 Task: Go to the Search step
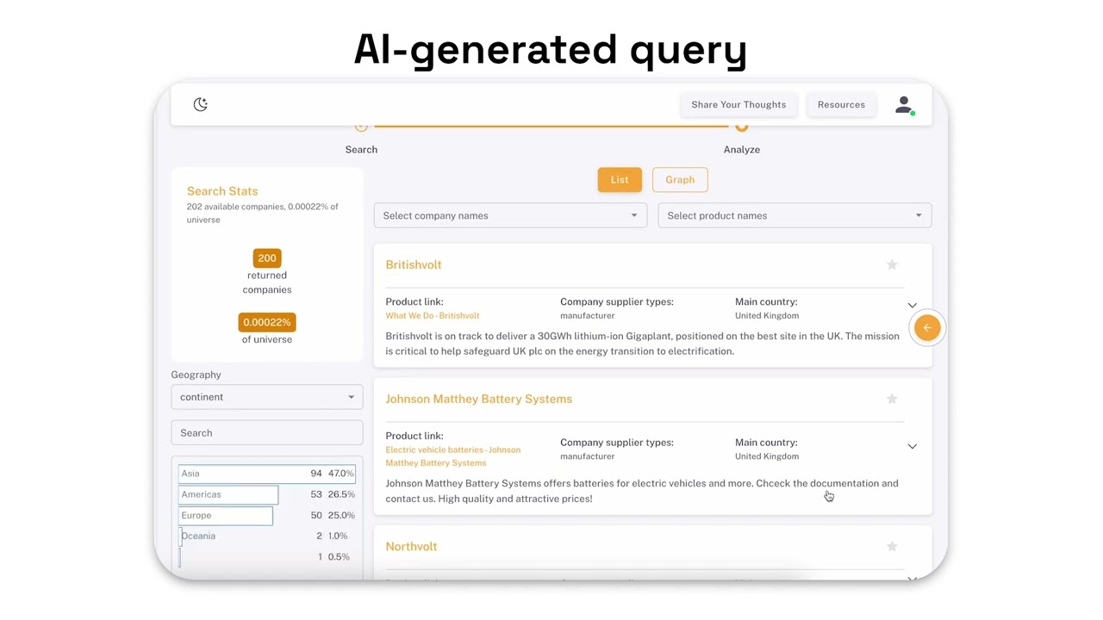point(361,149)
